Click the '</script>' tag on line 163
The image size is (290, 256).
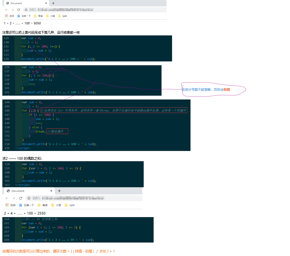(23, 185)
